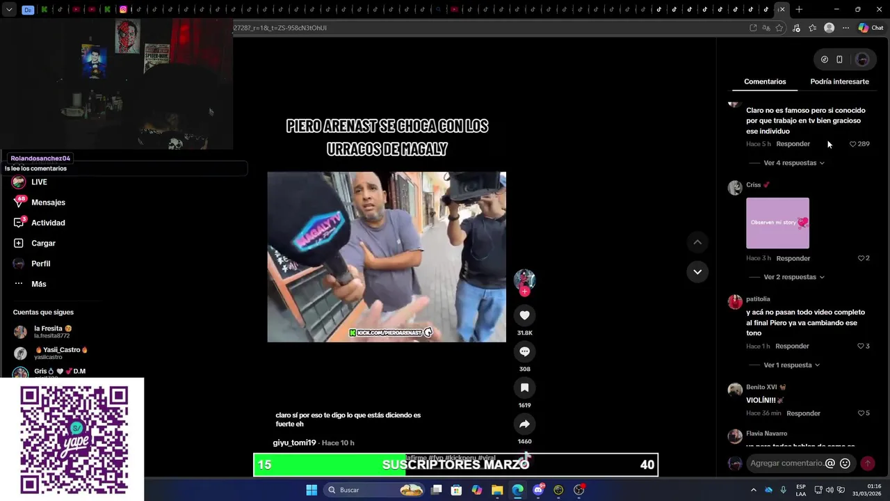
Task: Switch to Podría interesarte tab
Action: click(839, 81)
